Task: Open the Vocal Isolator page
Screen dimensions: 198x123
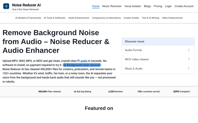Action: coord(133,6)
